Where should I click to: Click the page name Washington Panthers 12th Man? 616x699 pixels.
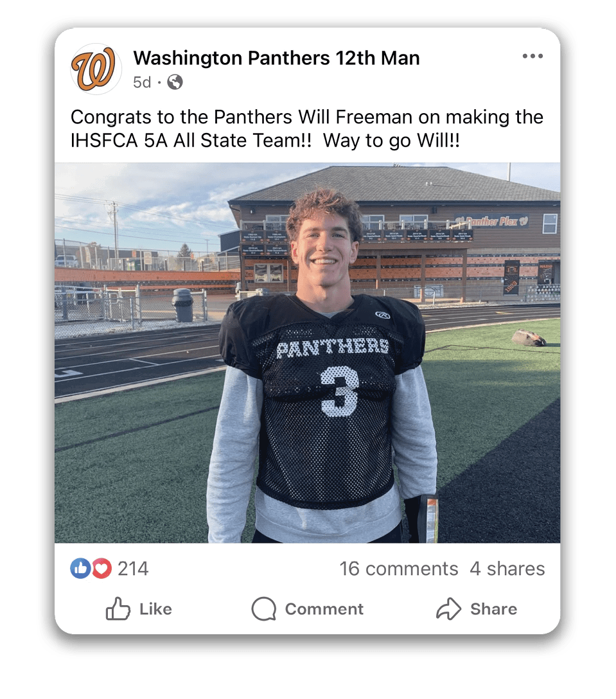tap(276, 58)
